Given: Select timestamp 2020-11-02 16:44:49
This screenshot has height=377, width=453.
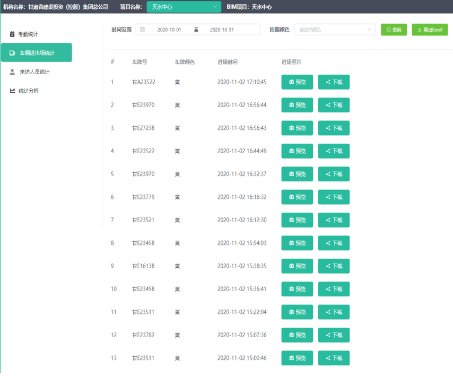Looking at the screenshot, I should click(242, 151).
